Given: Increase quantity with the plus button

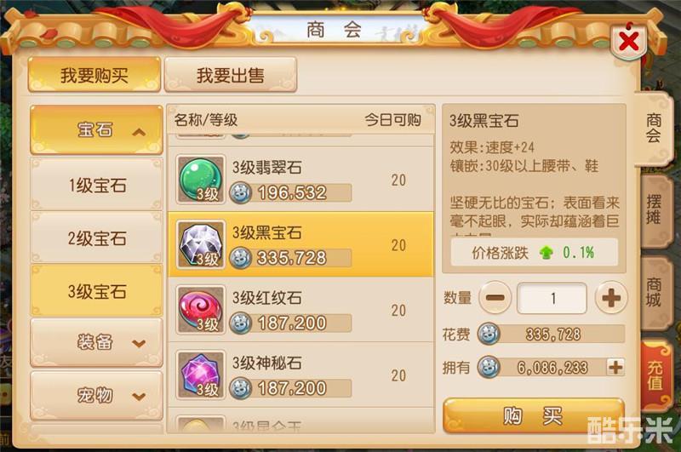Looking at the screenshot, I should pyautogui.click(x=610, y=298).
